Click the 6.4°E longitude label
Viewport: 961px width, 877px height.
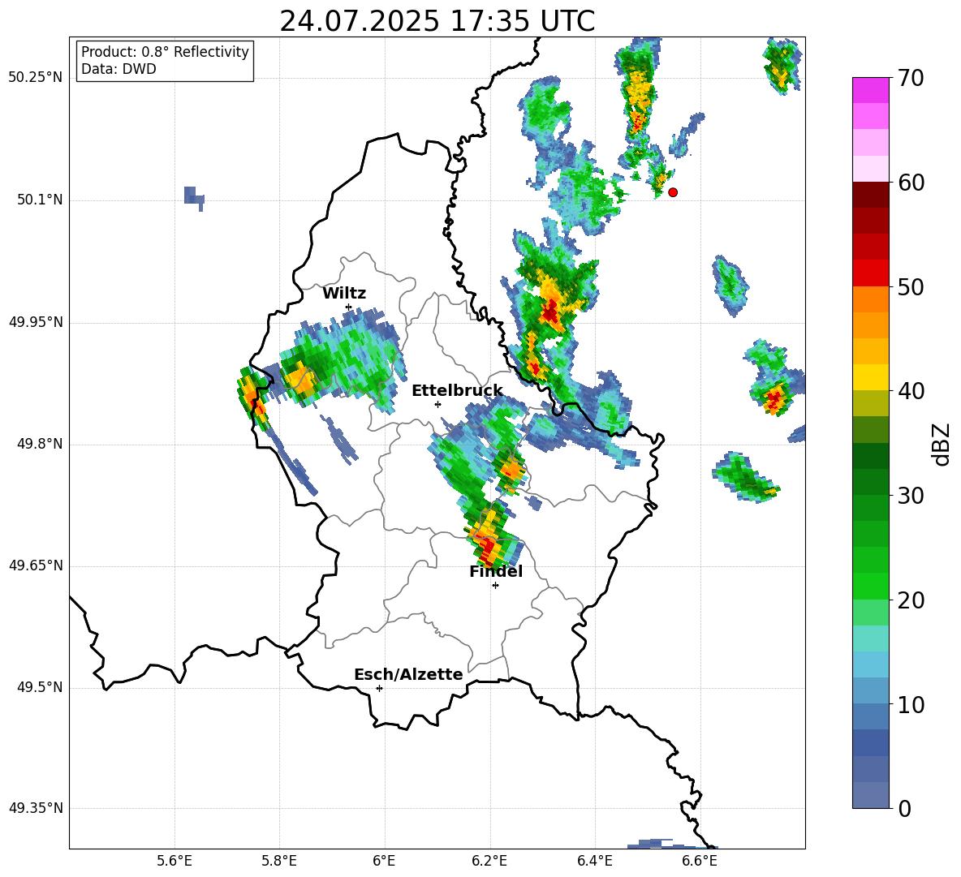(594, 861)
